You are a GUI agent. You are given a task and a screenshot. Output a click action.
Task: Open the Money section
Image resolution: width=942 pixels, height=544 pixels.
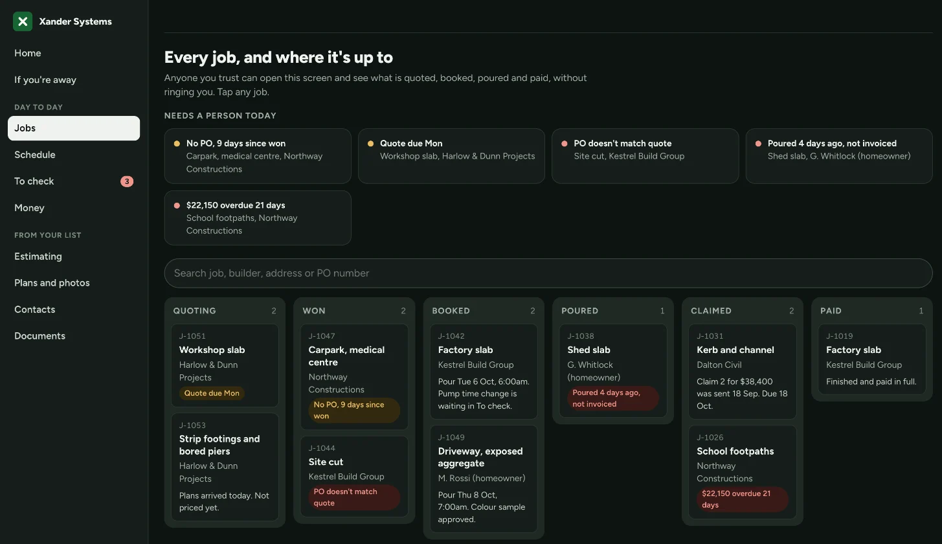click(74, 208)
